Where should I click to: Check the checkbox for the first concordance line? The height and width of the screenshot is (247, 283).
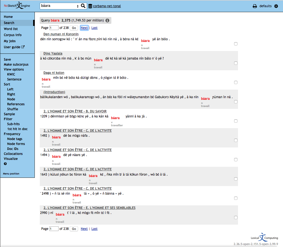pyautogui.click(x=236, y=44)
